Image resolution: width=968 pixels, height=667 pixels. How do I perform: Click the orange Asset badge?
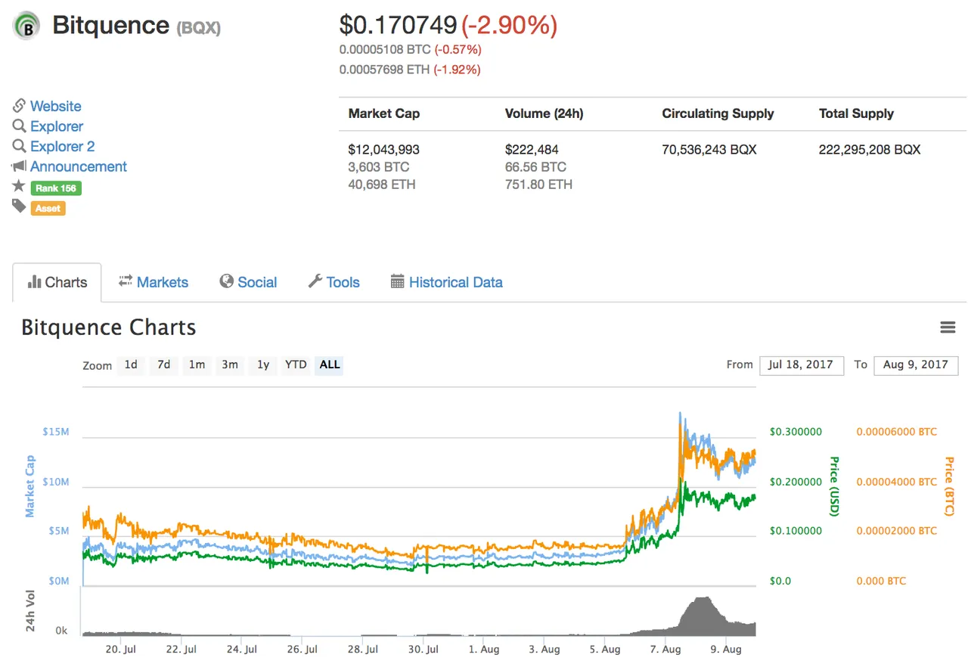tap(48, 208)
